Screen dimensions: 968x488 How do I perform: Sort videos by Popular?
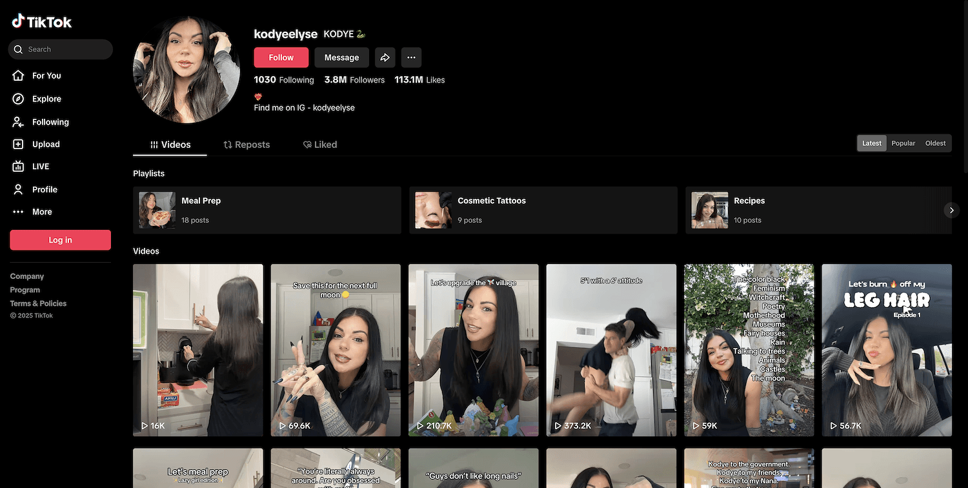[903, 143]
